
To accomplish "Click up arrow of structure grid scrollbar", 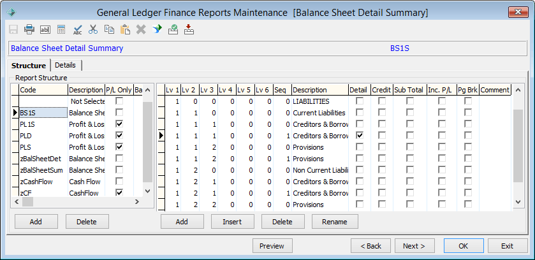I will [x=518, y=90].
